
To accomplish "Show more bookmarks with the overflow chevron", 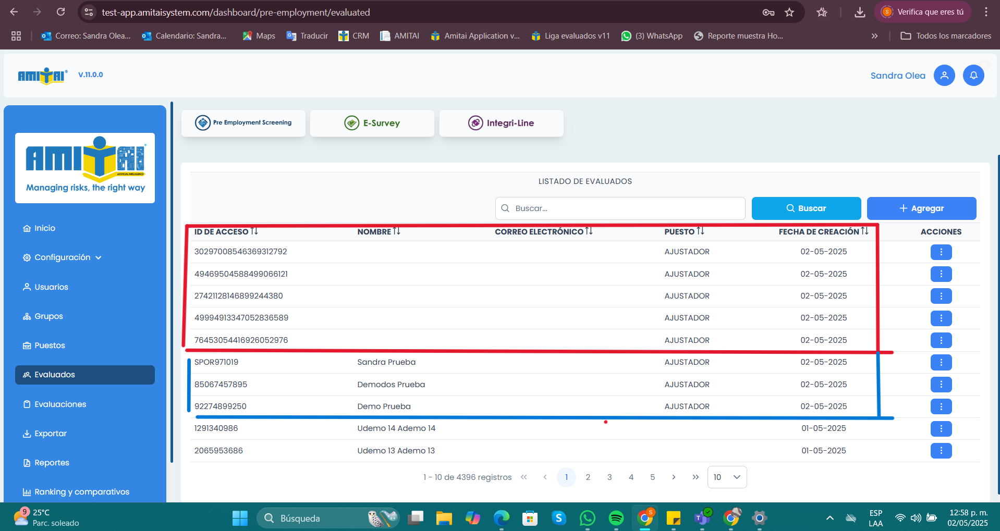I will click(874, 36).
